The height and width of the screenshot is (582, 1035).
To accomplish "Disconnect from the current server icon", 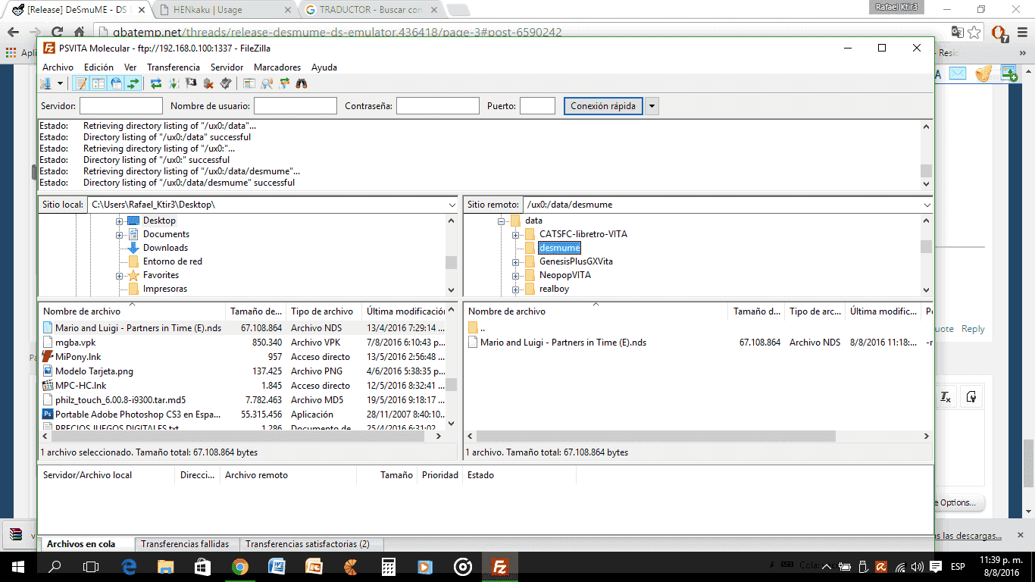I will 208,83.
